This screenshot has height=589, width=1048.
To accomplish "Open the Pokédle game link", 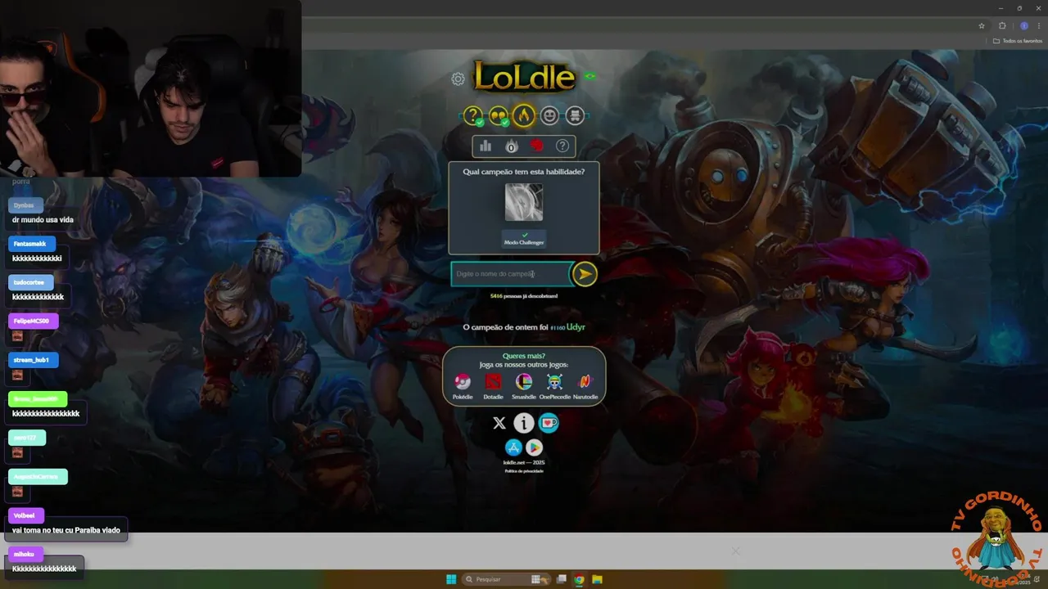I will 463,386.
